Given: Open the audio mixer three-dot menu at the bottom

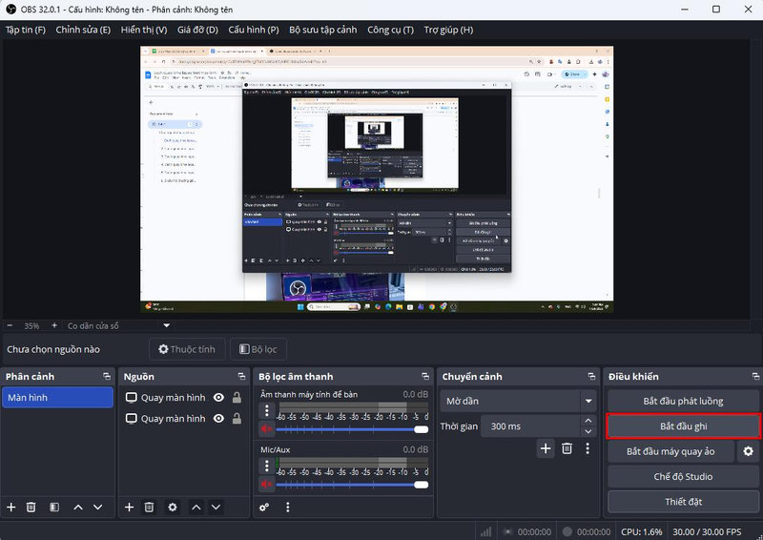Looking at the screenshot, I should pyautogui.click(x=288, y=508).
